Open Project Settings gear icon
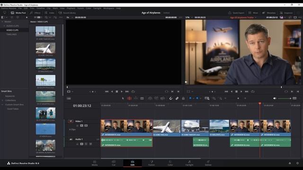This screenshot has height=170, width=303. (x=297, y=163)
